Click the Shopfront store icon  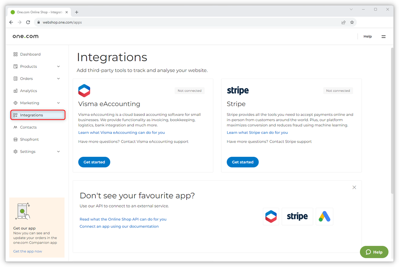click(16, 139)
